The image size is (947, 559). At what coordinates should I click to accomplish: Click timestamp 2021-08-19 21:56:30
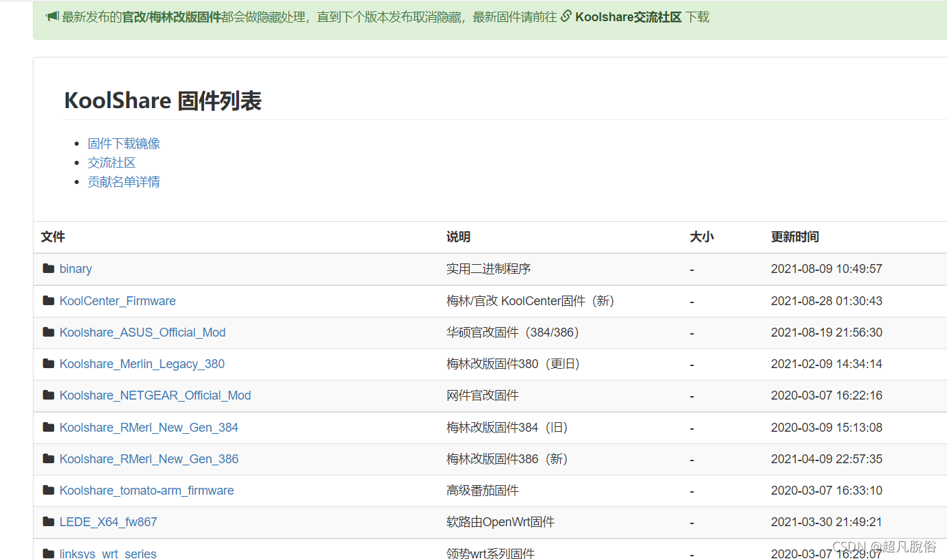tap(826, 333)
